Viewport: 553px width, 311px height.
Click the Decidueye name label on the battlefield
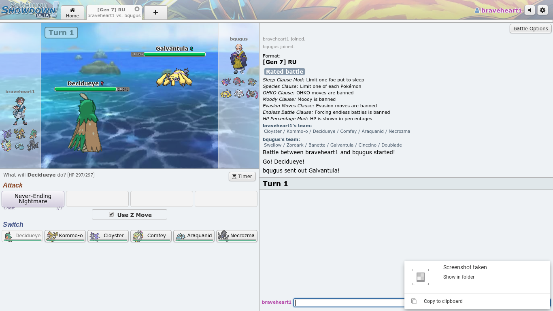pos(83,83)
